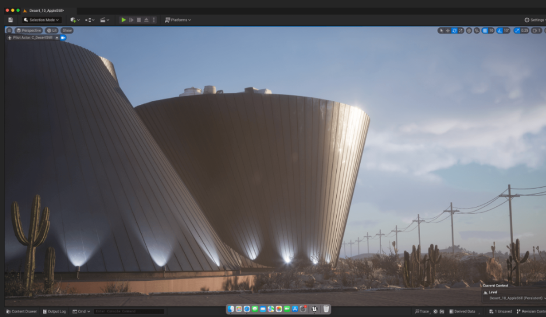Choose the scale gizmo tool
Image resolution: width=546 pixels, height=317 pixels.
pos(461,30)
